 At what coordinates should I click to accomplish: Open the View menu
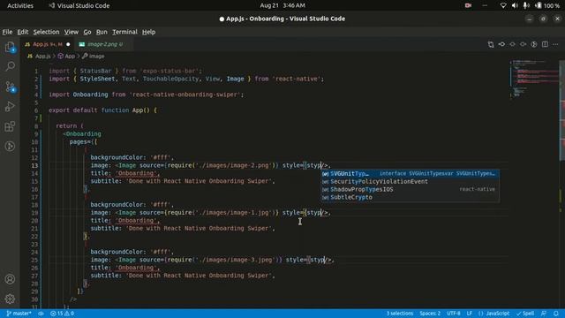click(72, 32)
